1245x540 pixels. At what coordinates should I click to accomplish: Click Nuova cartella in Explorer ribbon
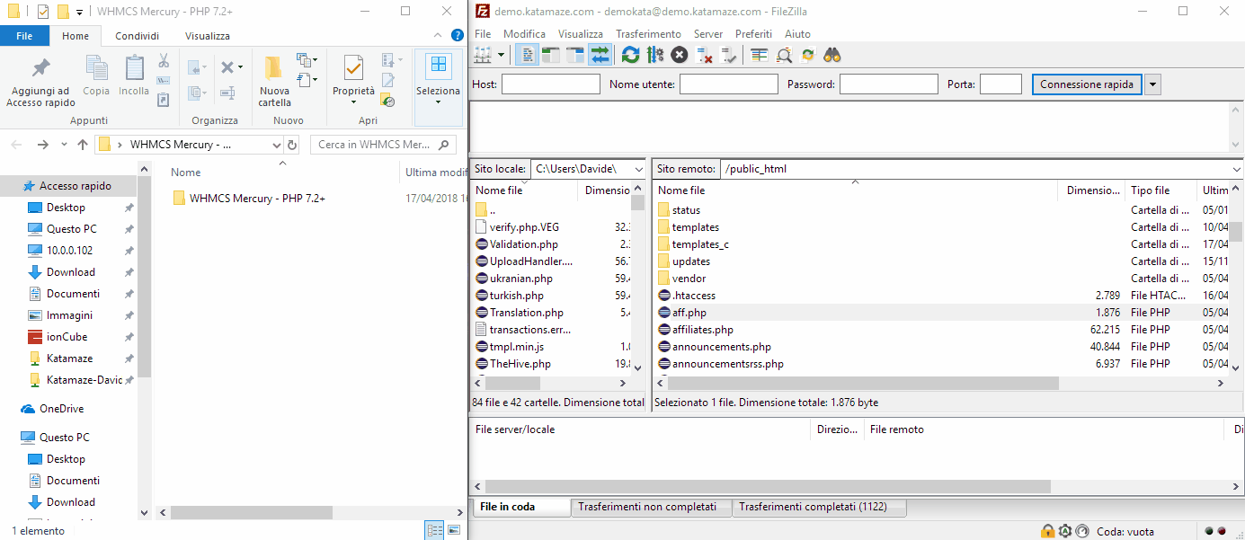click(274, 82)
